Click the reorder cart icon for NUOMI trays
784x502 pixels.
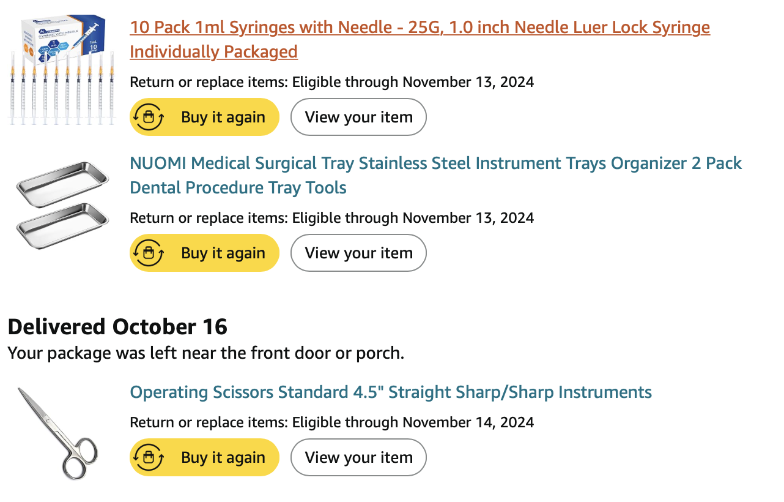click(x=149, y=253)
